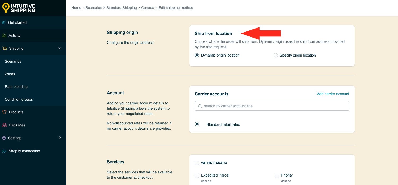This screenshot has height=185, width=398.
Task: Enable the Expedited Parcel service checkbox
Action: [x=197, y=176]
